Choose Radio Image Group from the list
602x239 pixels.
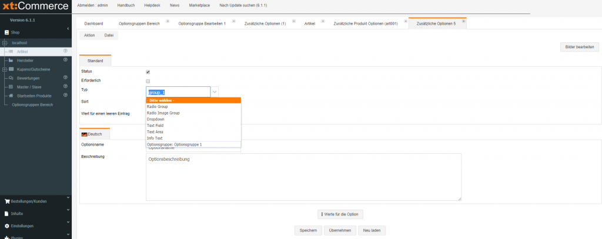[x=163, y=113]
